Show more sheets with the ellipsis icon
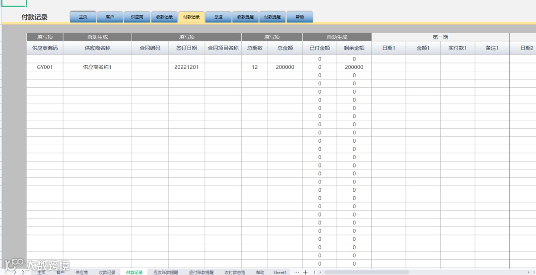The width and height of the screenshot is (536, 275). 296,272
